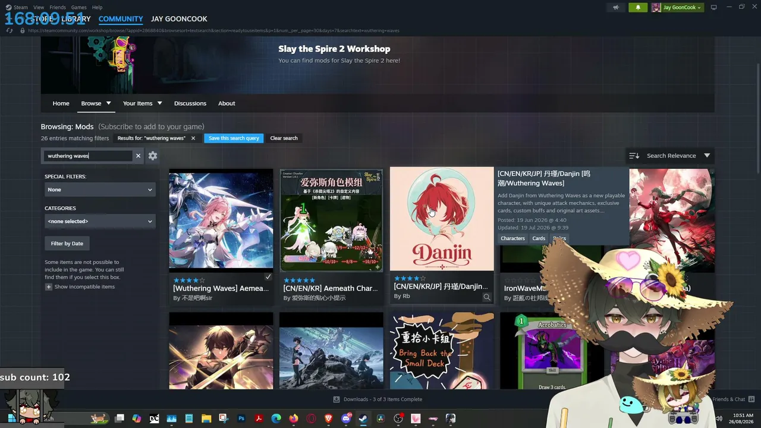The image size is (761, 428).
Task: Click the Clear search button
Action: click(284, 138)
